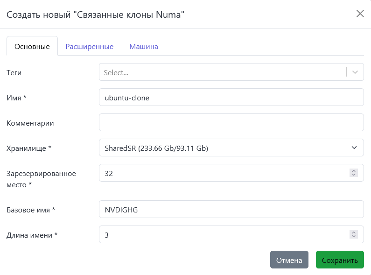Open the Машина tab

coord(144,47)
